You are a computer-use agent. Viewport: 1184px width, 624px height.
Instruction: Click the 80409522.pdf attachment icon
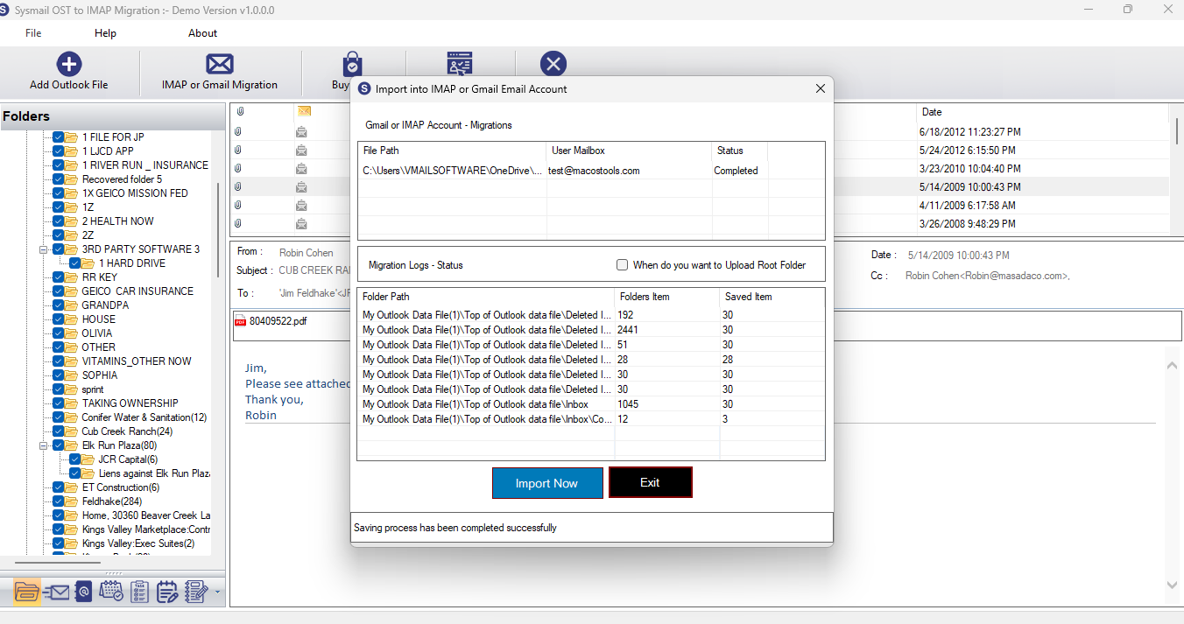tap(240, 321)
